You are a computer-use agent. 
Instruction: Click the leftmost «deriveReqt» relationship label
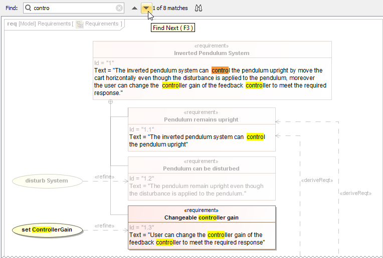coord(317,180)
